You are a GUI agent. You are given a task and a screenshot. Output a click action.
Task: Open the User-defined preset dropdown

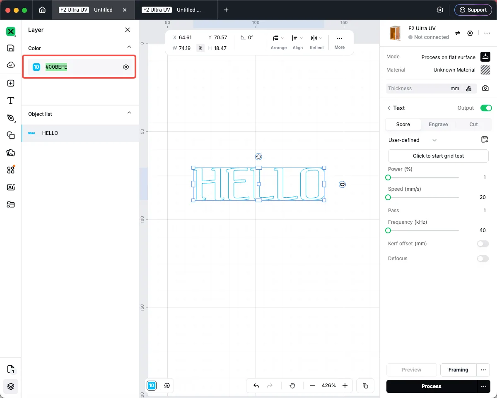(x=413, y=140)
